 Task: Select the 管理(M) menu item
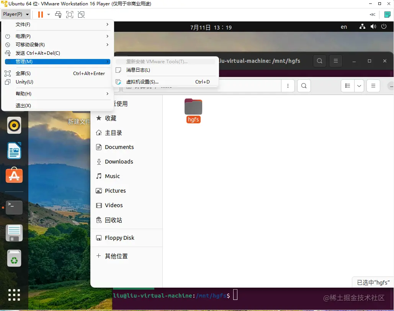click(x=57, y=62)
